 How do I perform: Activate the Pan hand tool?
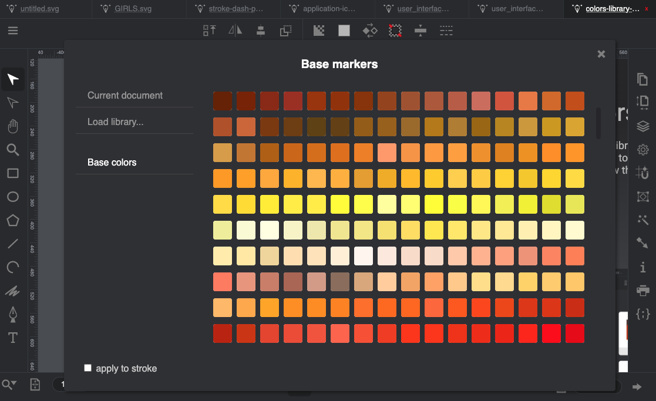click(13, 126)
